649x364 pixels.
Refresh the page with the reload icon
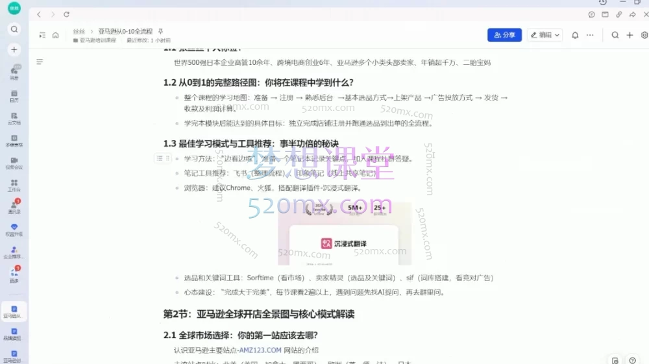[67, 14]
